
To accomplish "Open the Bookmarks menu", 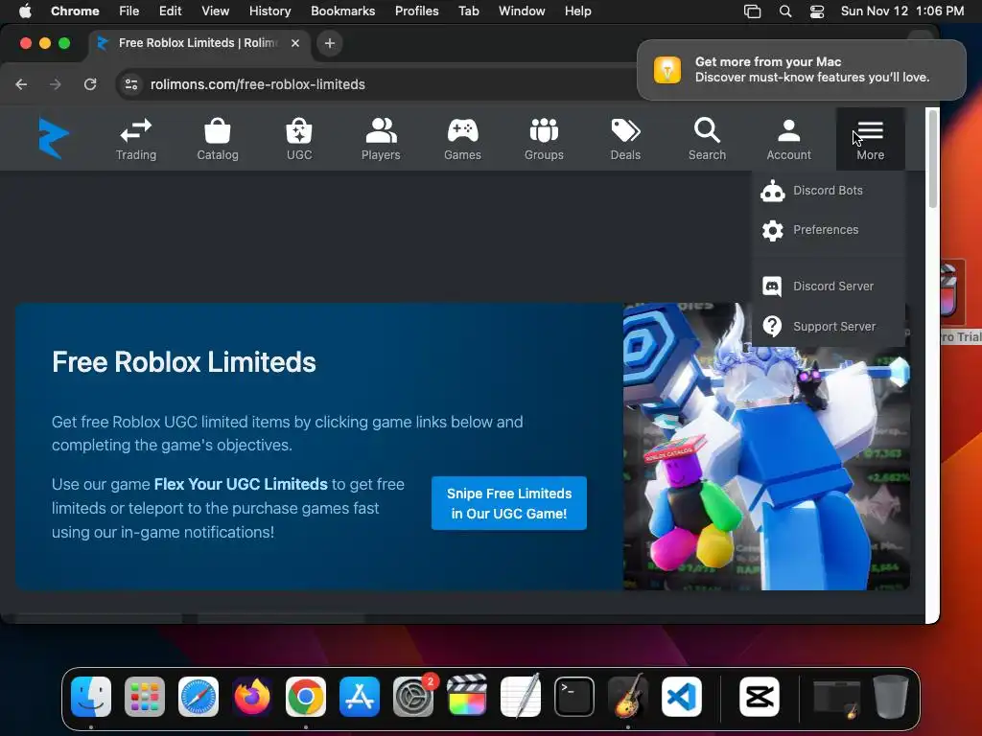I will pyautogui.click(x=342, y=11).
